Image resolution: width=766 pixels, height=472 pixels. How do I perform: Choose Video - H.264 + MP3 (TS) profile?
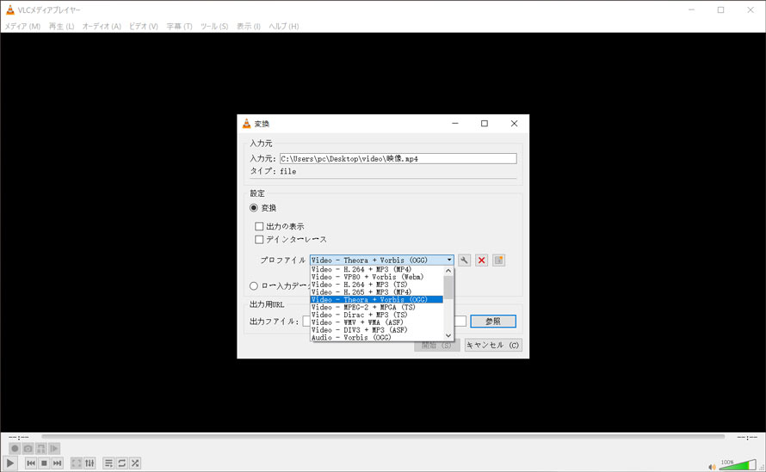[377, 285]
